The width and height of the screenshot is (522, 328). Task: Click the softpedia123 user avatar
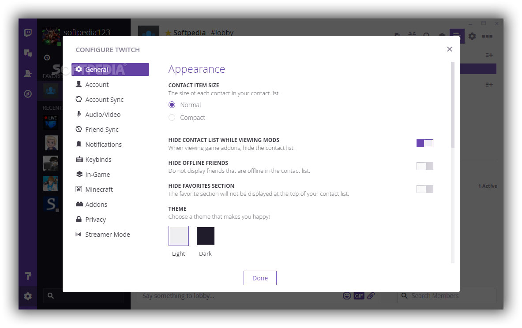51,36
